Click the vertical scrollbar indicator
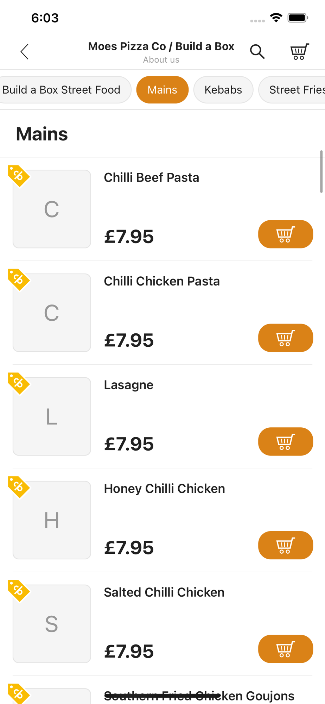This screenshot has width=325, height=704. [x=321, y=171]
